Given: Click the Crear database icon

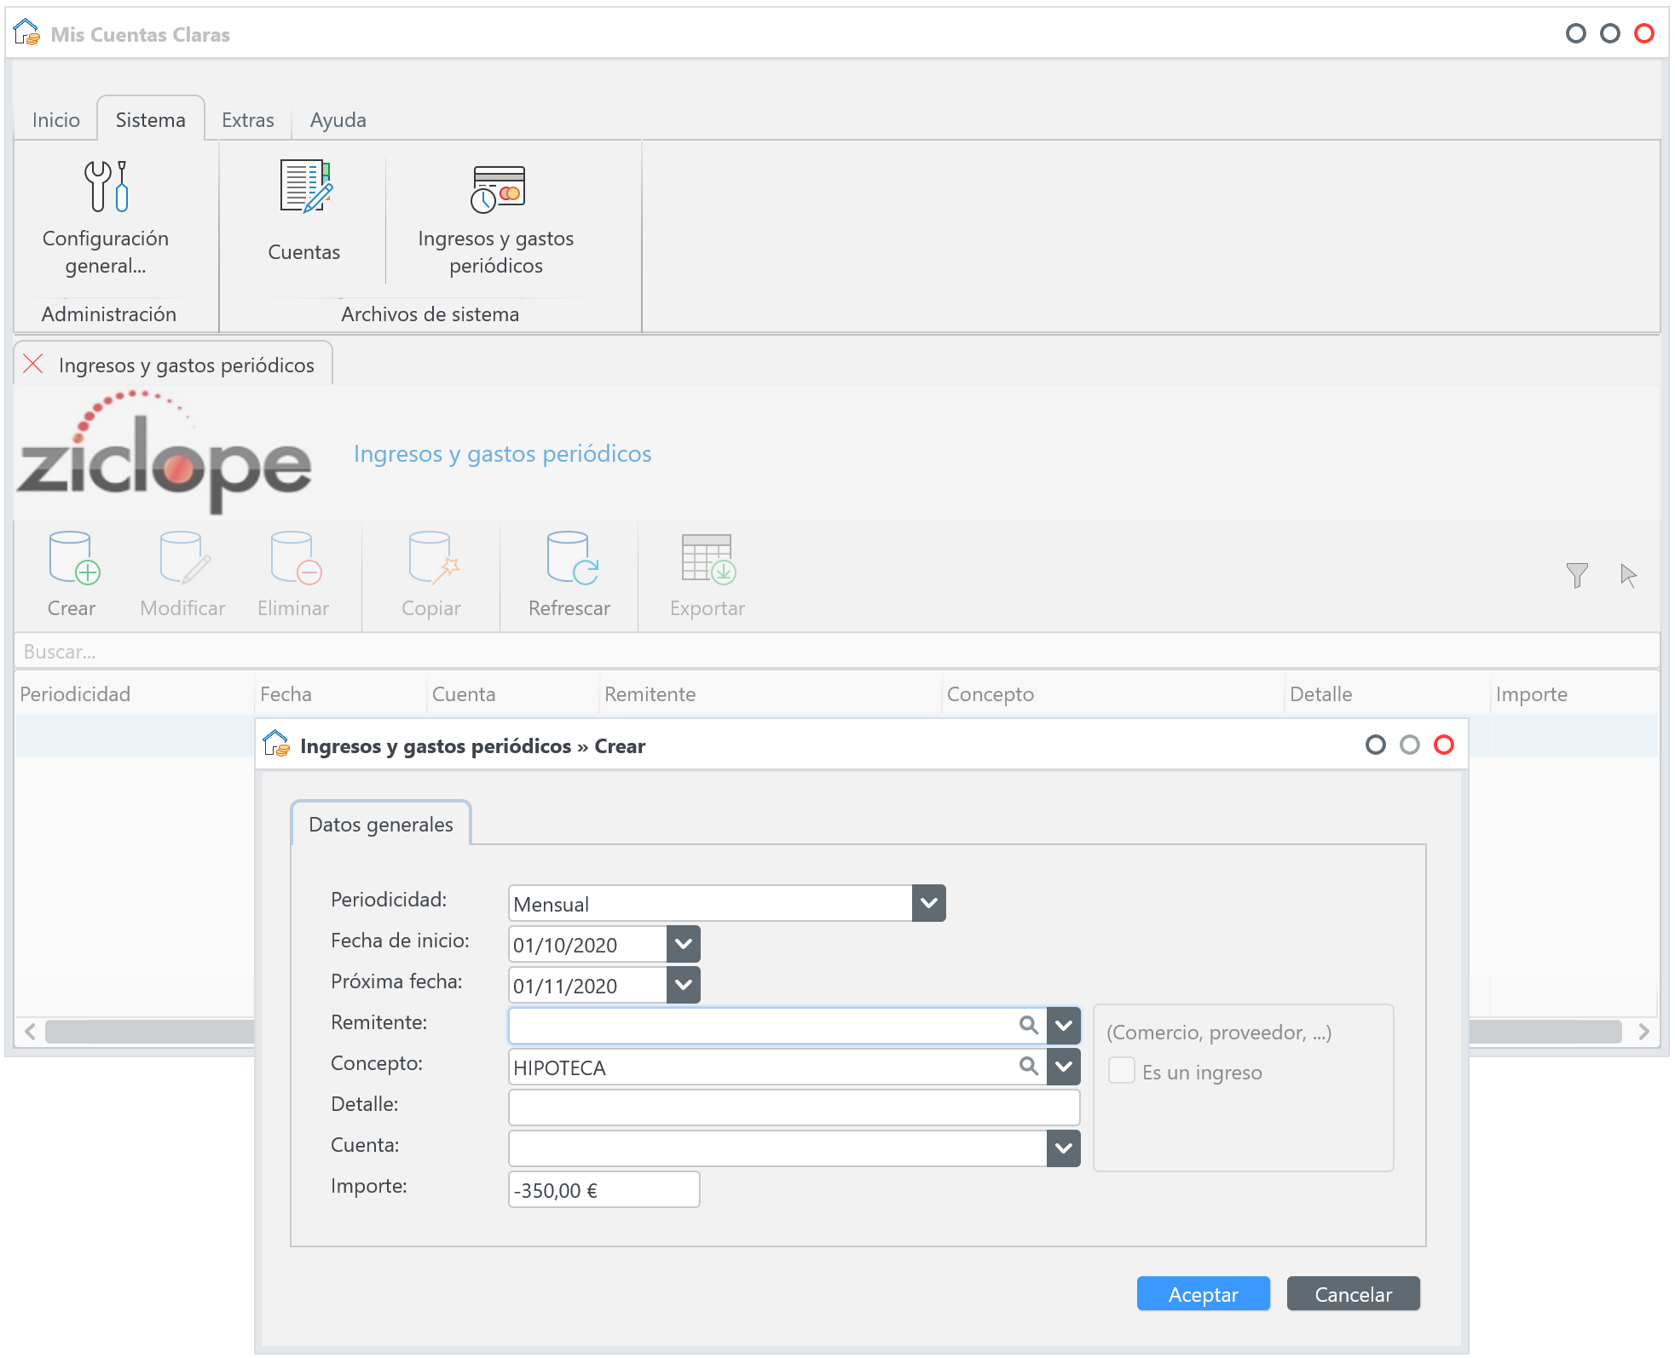Looking at the screenshot, I should click(x=73, y=559).
